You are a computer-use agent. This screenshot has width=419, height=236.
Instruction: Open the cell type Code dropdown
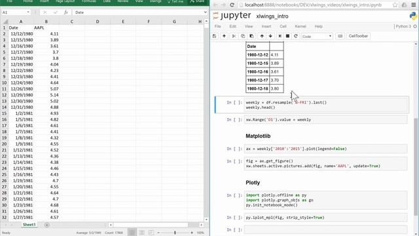pyautogui.click(x=317, y=37)
